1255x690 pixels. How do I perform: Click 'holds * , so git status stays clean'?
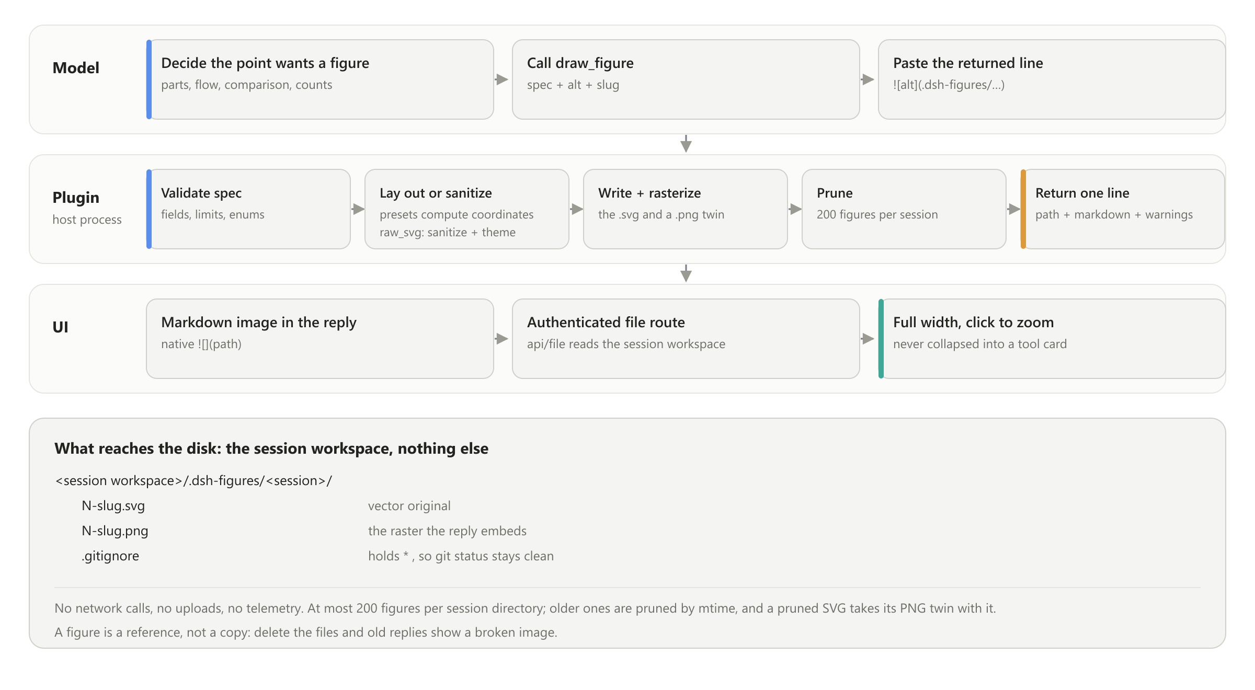[x=461, y=556]
